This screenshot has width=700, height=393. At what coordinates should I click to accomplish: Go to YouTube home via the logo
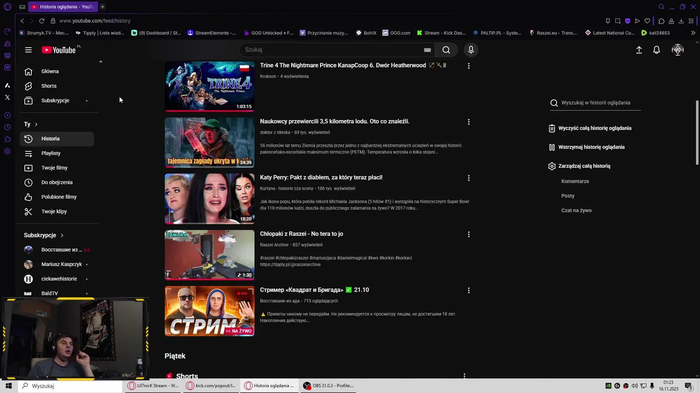pos(59,50)
